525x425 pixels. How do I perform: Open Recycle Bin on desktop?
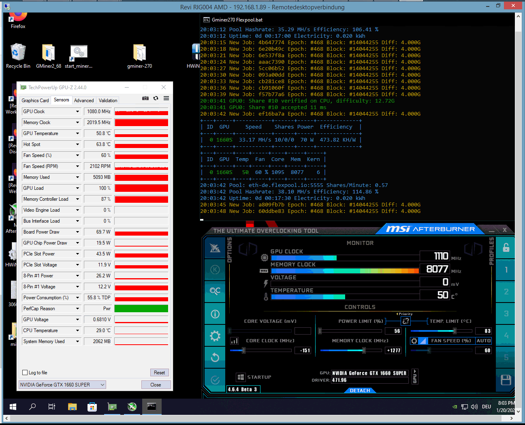click(x=18, y=56)
